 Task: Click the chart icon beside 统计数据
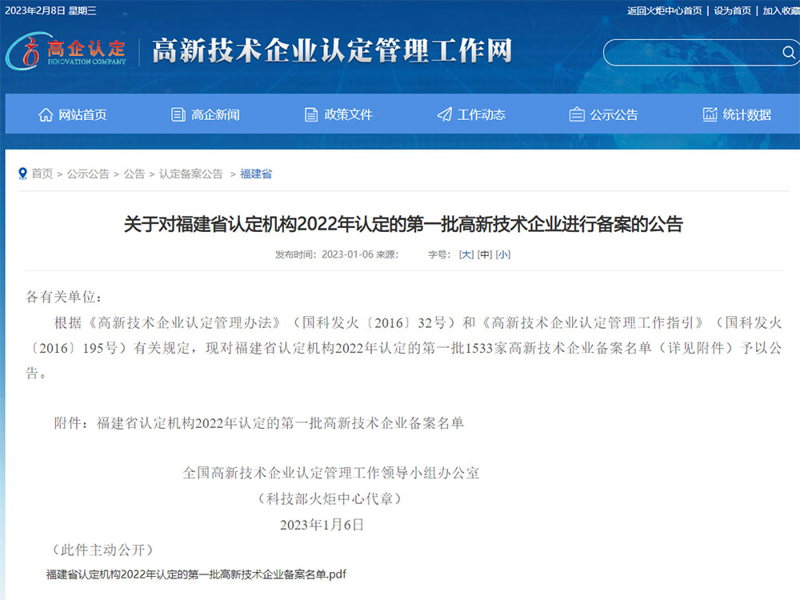(x=710, y=114)
